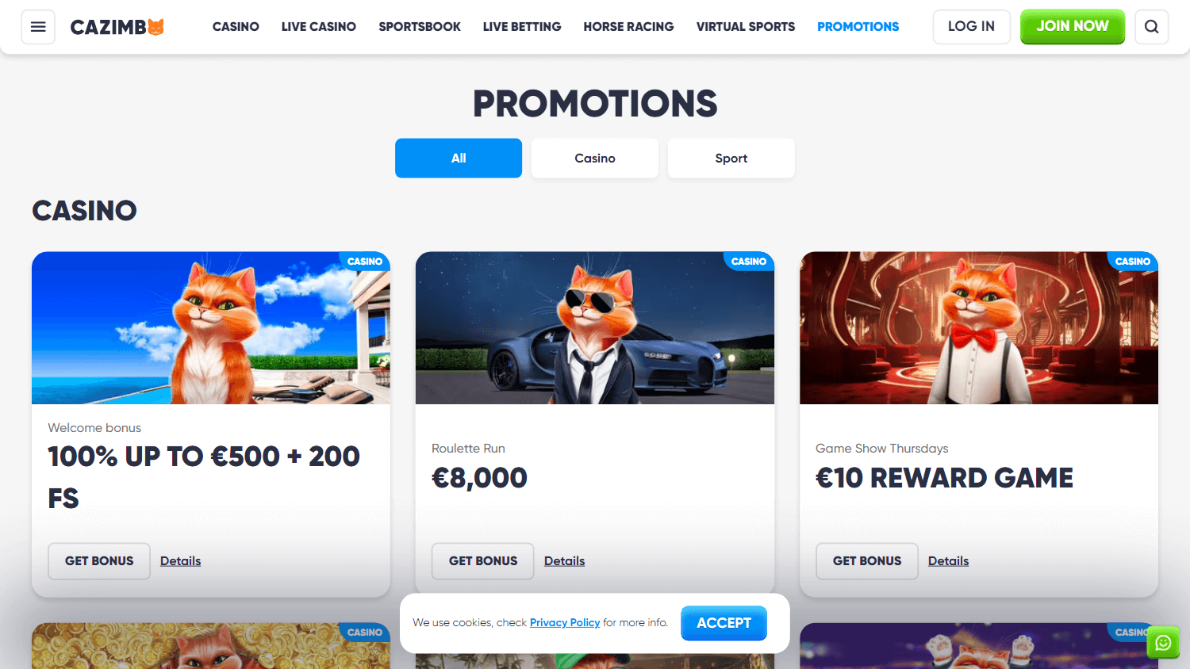Open the Welcome bonus cat banner image
The width and height of the screenshot is (1190, 669).
[211, 328]
